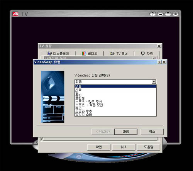The image size is (193, 171).
Task: Click the film clapboard wizard image
Action: click(52, 97)
